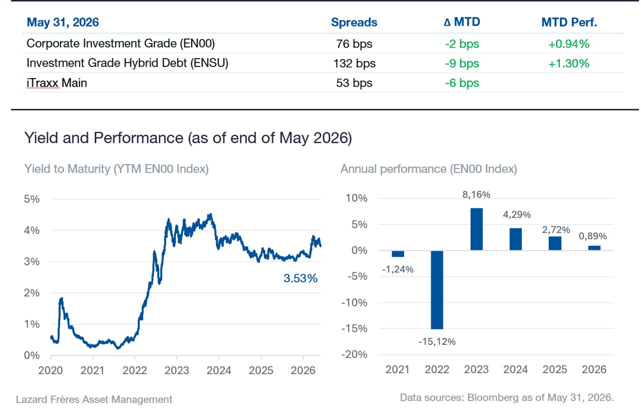This screenshot has height=408, width=641.
Task: Click the 2026 bar showing 0,89%
Action: 594,248
